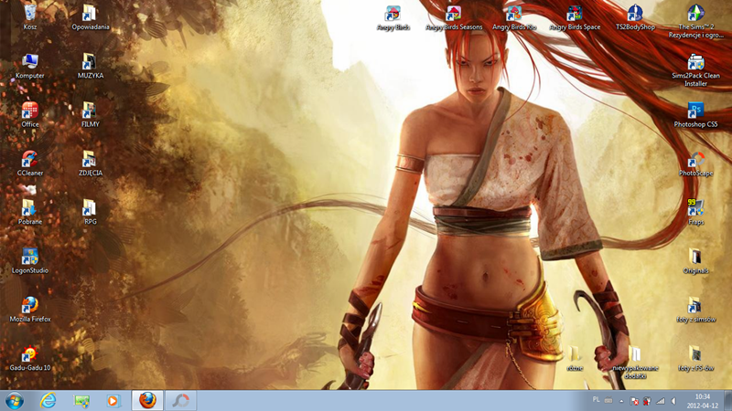This screenshot has width=732, height=411.
Task: Select the LogonStudio desktop shortcut
Action: [x=30, y=260]
